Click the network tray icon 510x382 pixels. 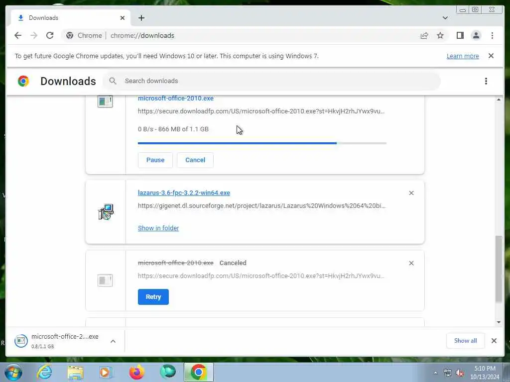[x=448, y=373]
